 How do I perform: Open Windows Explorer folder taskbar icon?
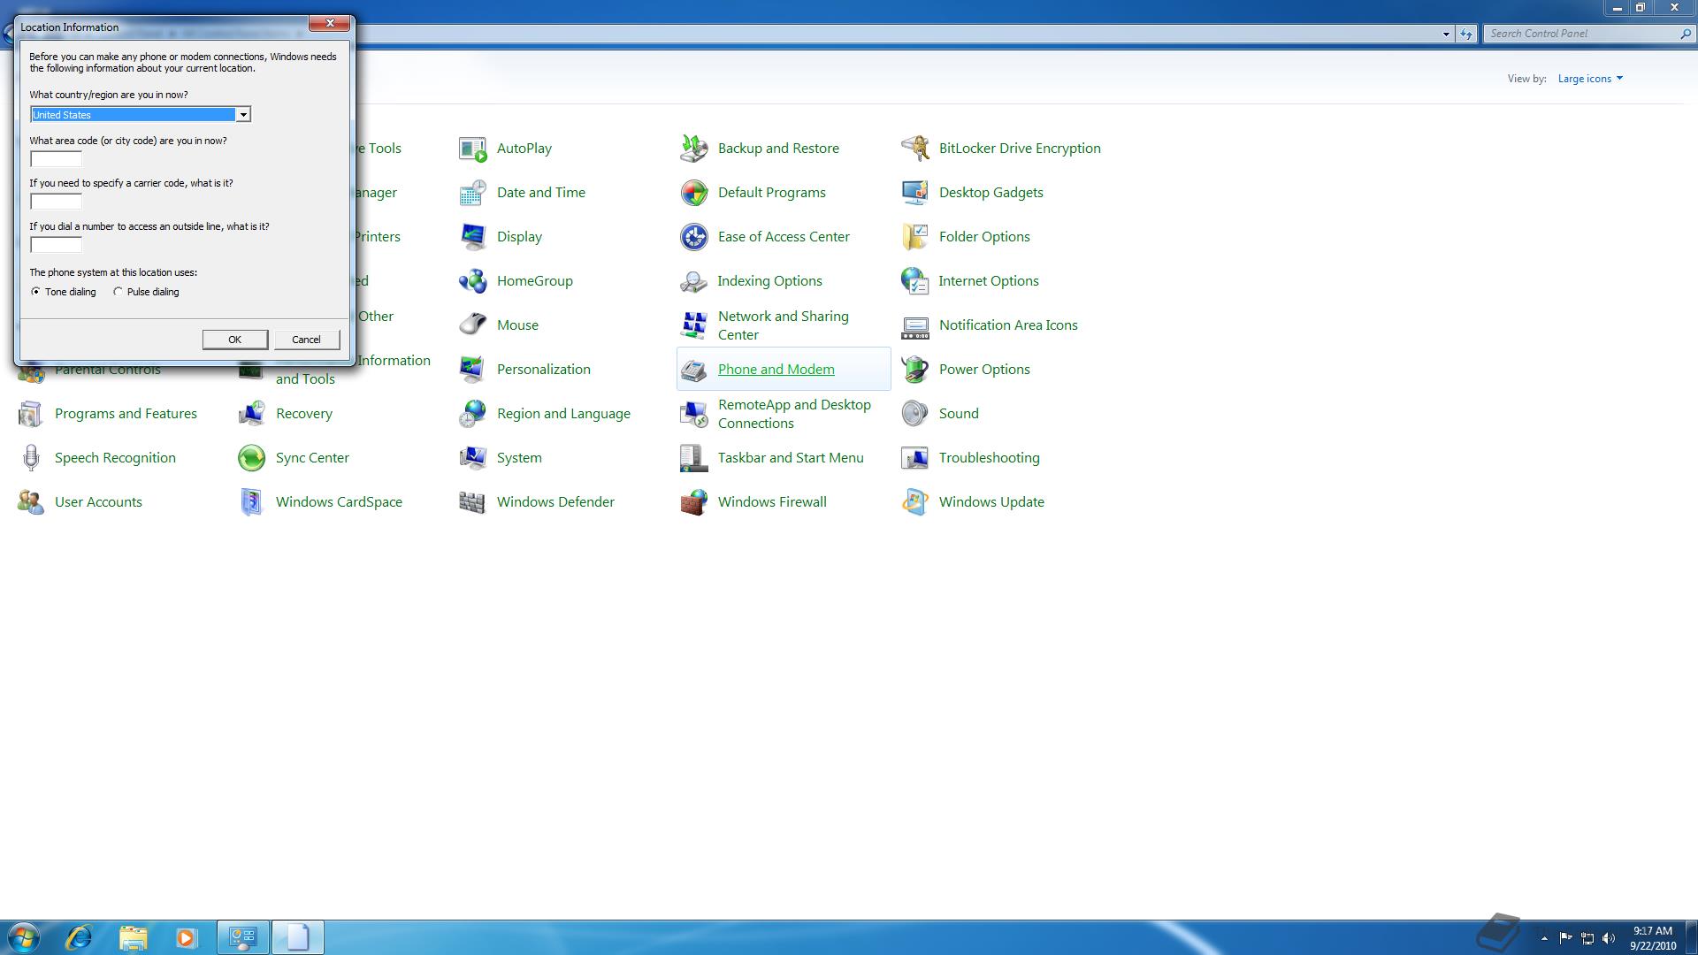133,937
